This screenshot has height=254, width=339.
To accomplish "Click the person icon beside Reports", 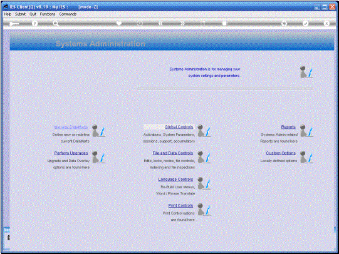I will coord(306,131).
